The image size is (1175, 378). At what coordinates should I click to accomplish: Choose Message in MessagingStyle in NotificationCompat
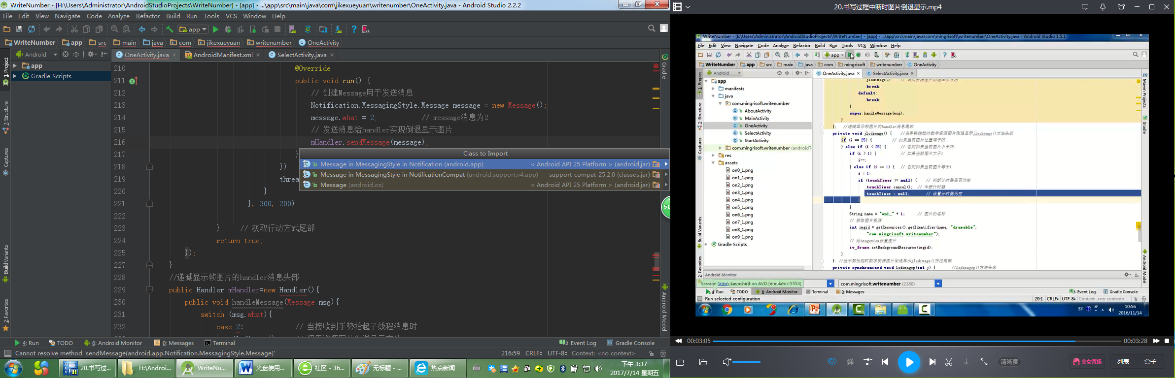[484, 175]
